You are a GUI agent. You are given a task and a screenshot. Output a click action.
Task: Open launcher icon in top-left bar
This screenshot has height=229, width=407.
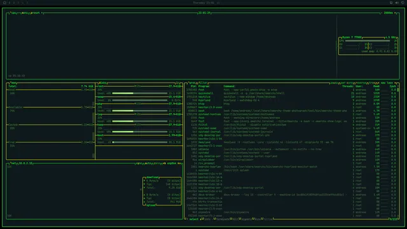tap(4, 3)
